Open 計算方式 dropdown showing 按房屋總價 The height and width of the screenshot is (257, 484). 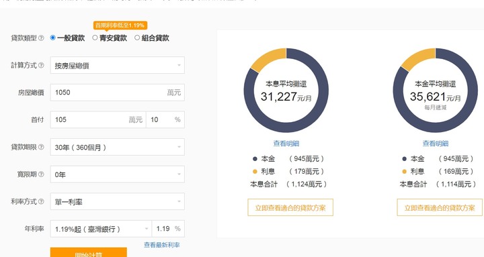(117, 65)
